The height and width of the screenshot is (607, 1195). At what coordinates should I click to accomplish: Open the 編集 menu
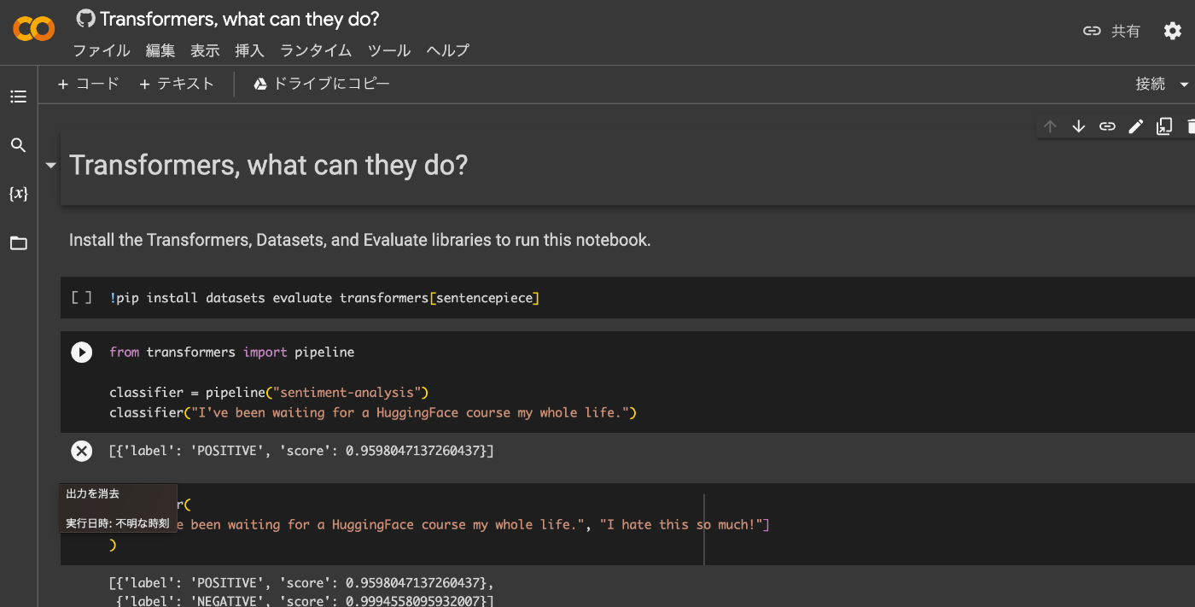tap(160, 50)
